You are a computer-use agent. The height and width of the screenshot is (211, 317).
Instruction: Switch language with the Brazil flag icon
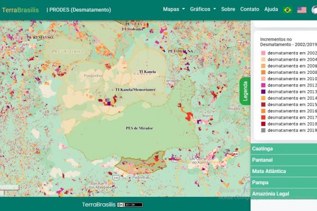pos(287,9)
